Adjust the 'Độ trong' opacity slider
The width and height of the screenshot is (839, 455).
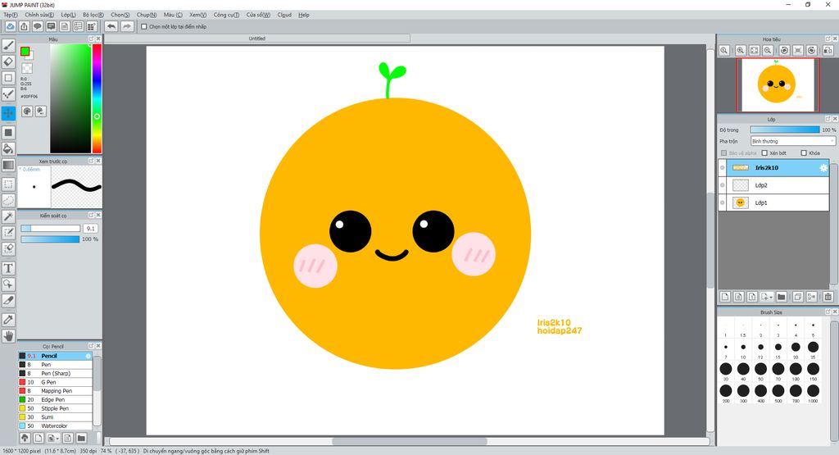784,130
